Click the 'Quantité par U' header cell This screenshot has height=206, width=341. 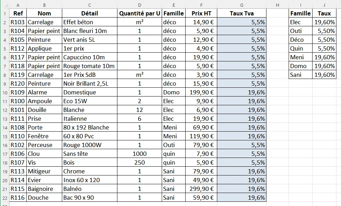(x=140, y=13)
